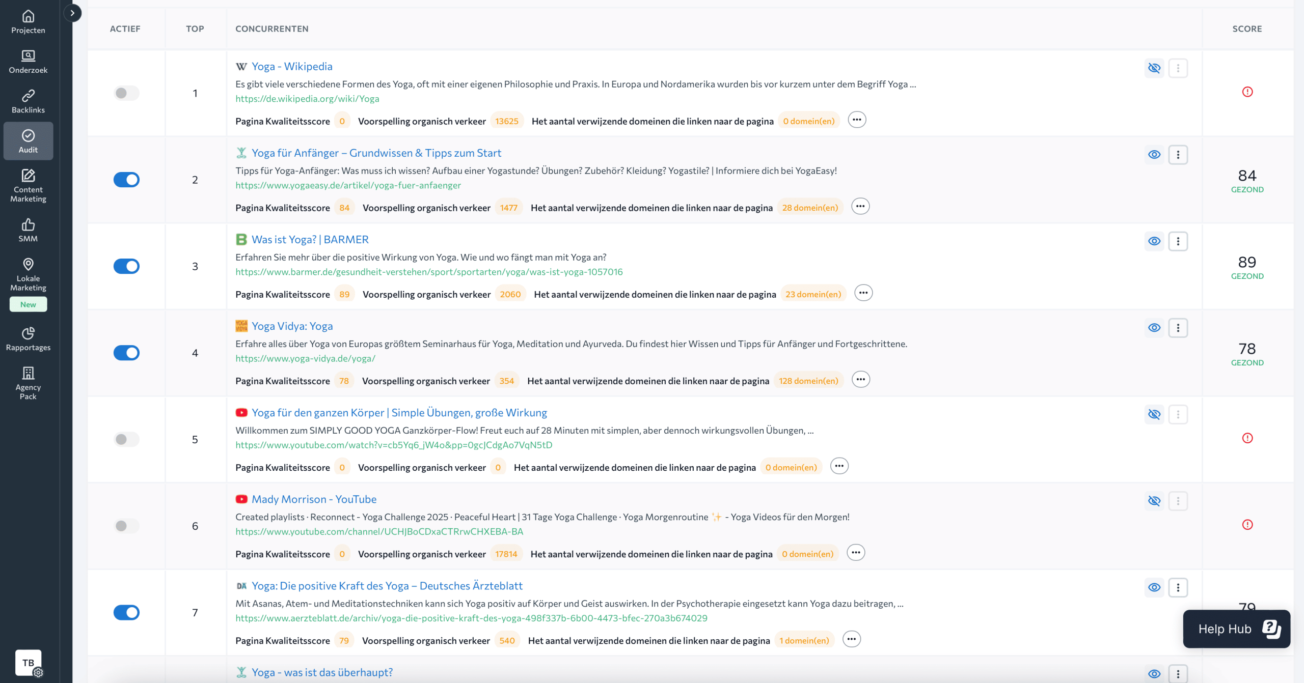Show more metrics for Mady Morrison row
The height and width of the screenshot is (683, 1304).
(x=856, y=553)
